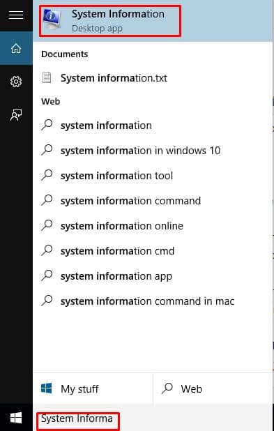
Task: Click magnifier icon beside "system information cmd"
Action: tap(47, 250)
